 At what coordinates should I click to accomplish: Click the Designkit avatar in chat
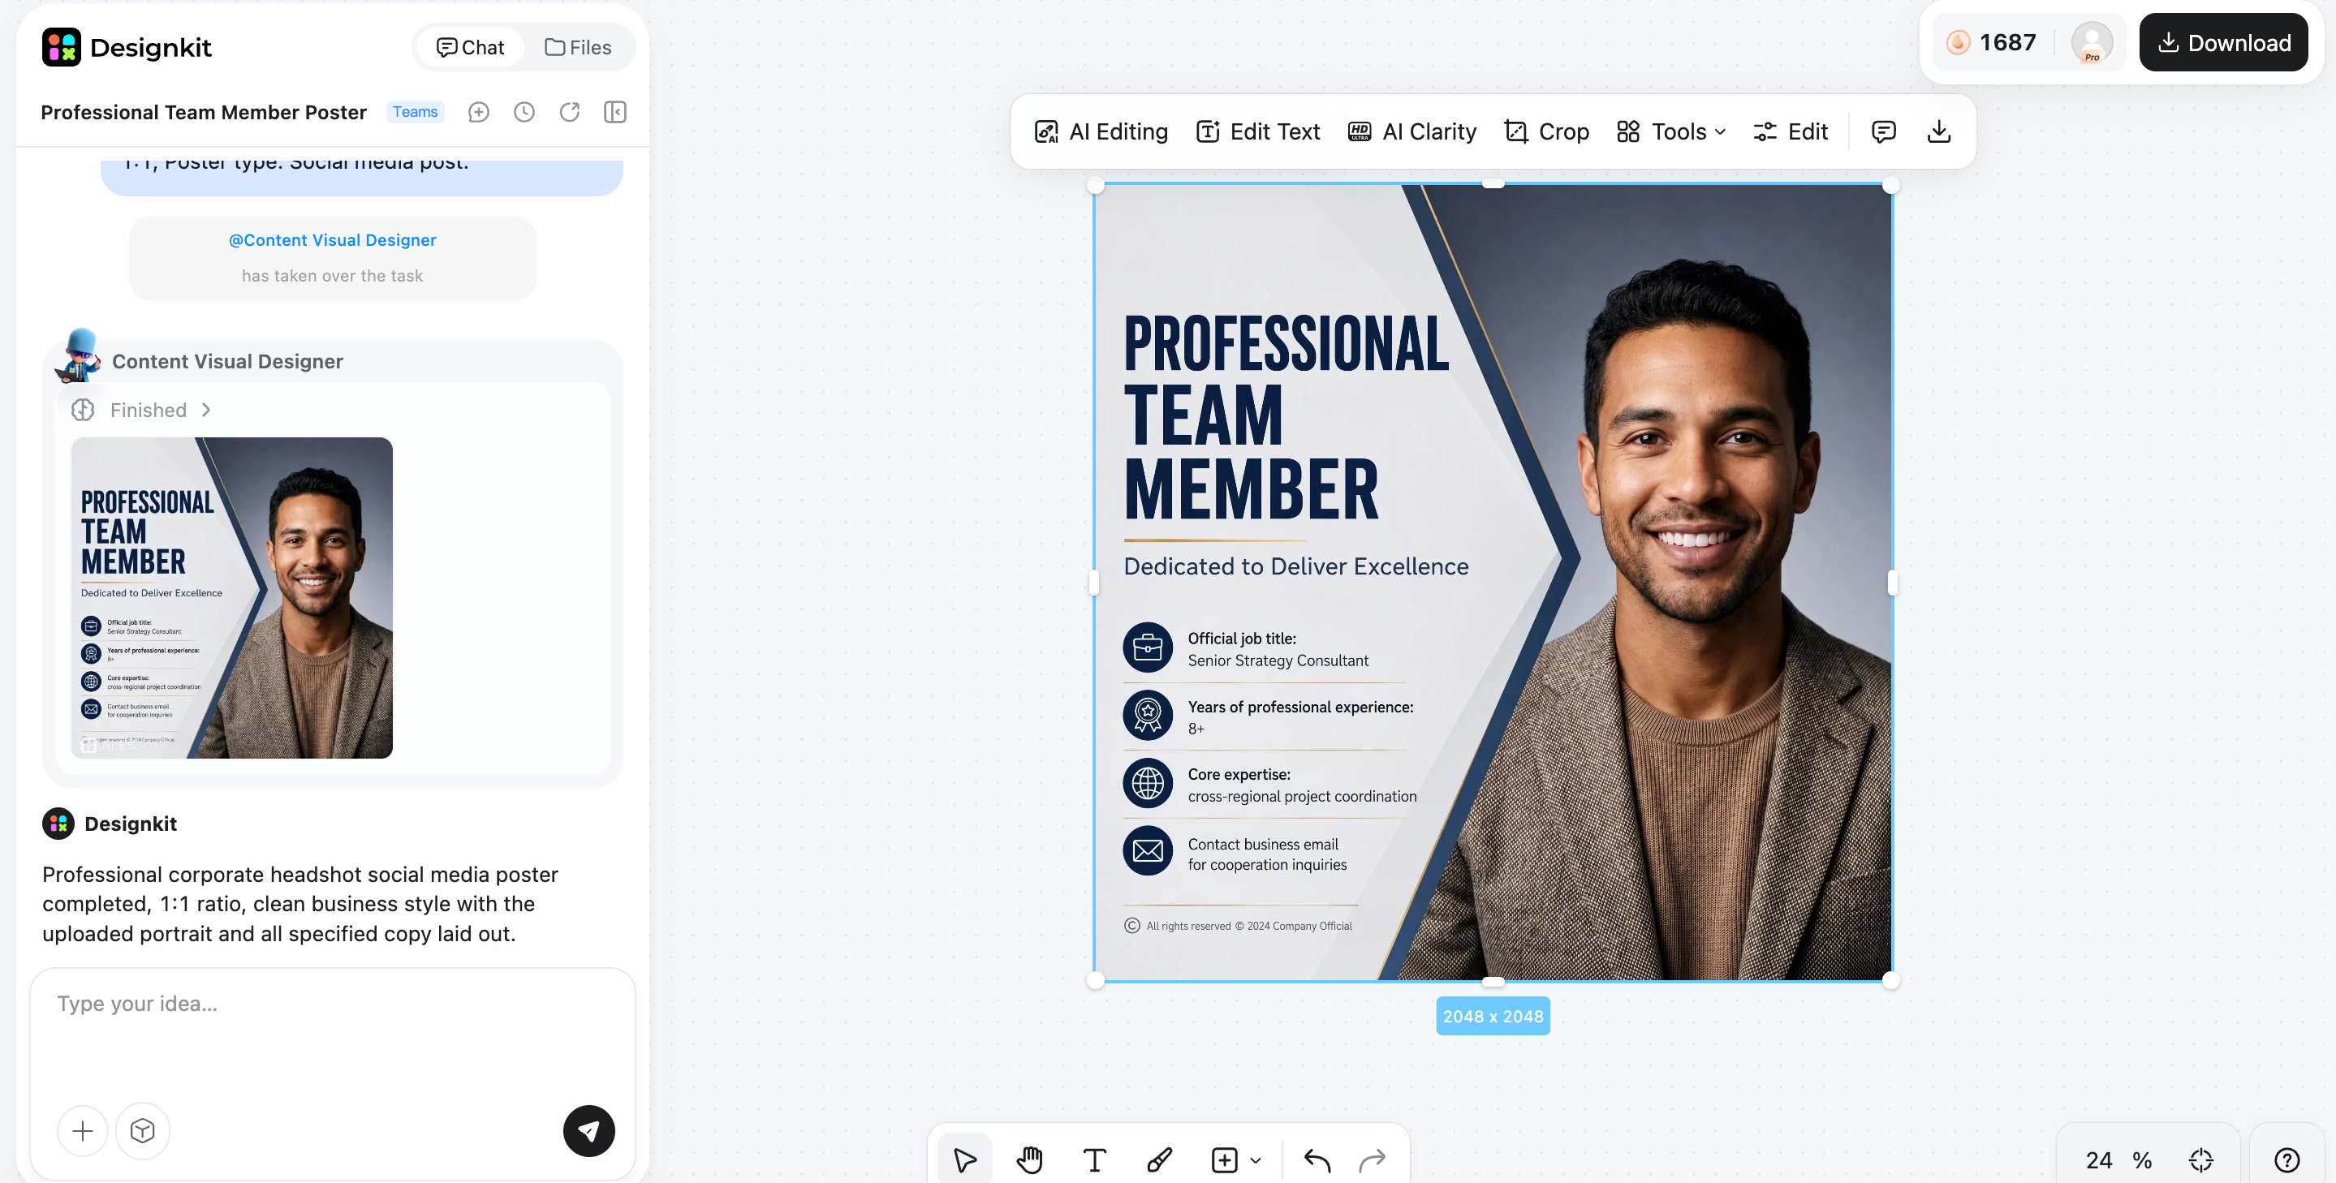[x=59, y=823]
